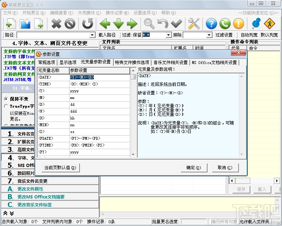Click the blue pushpin icon
Viewport: 282px width, 226px height.
[256, 24]
